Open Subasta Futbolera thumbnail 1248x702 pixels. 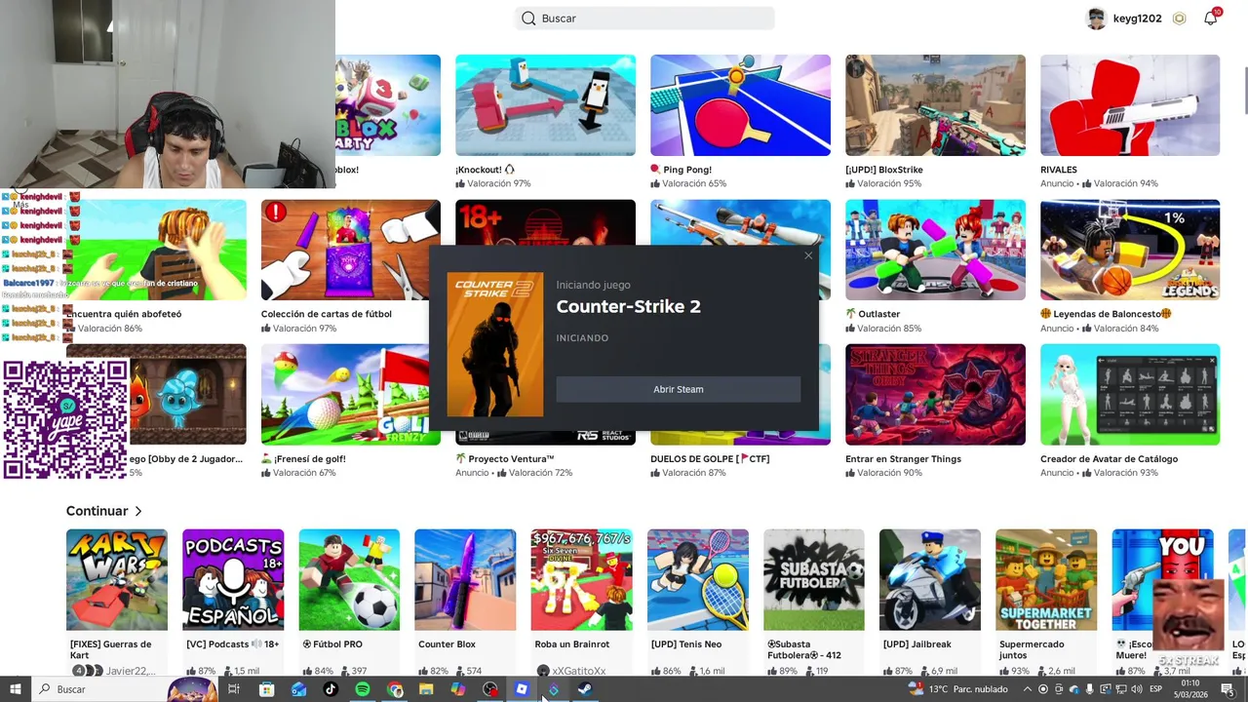814,580
